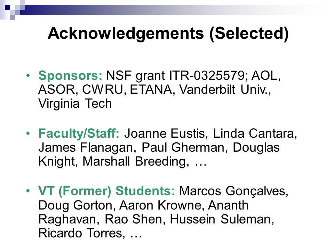Click the Acknowledgements (Selected) slide title
334x251 pixels.
[168, 34]
